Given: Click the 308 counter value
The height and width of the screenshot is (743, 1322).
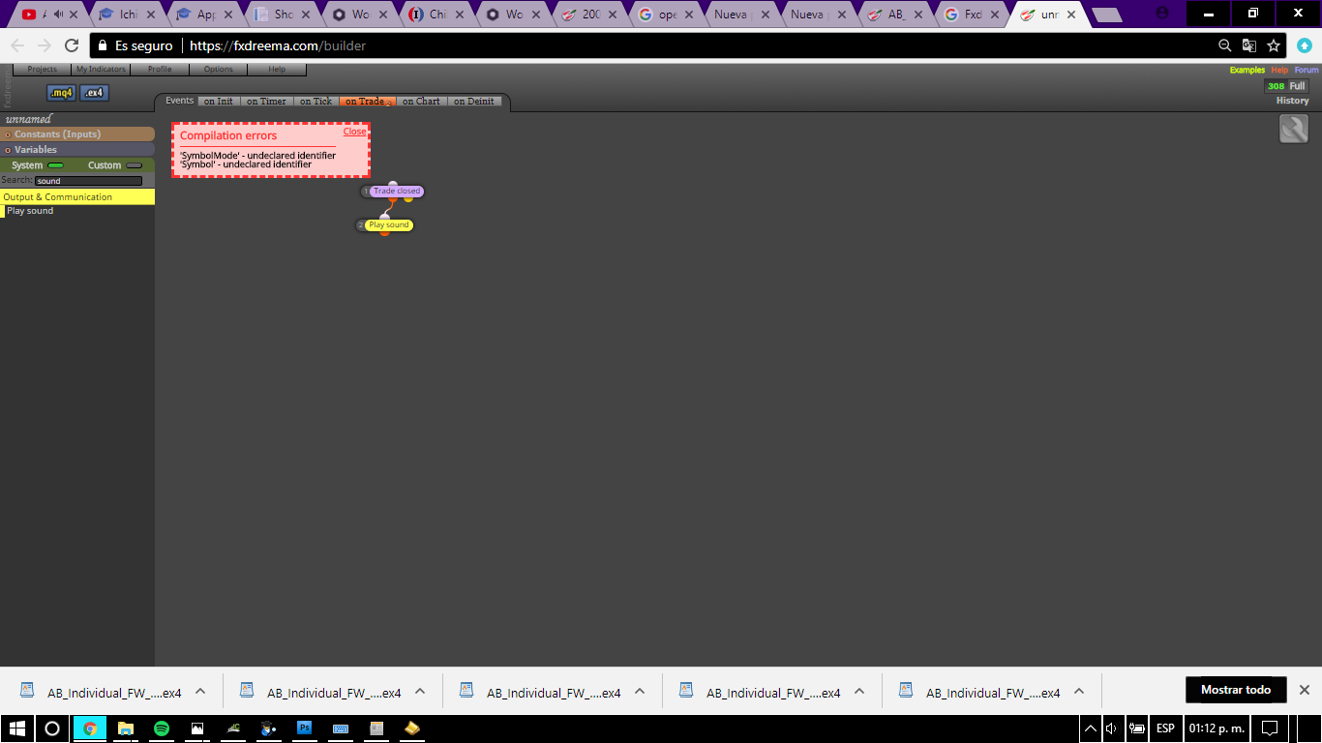Looking at the screenshot, I should click(1277, 86).
